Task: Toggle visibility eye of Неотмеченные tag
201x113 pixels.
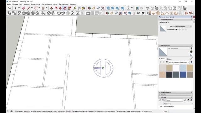Action: 161,106
